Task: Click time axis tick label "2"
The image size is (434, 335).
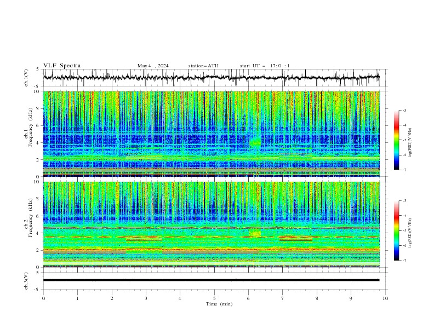Action: tap(112, 298)
